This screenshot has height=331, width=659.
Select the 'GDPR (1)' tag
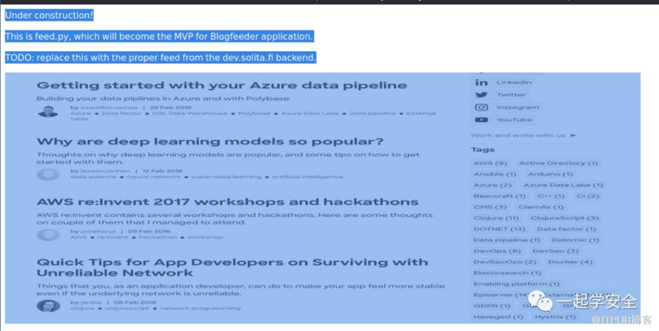tap(492, 305)
